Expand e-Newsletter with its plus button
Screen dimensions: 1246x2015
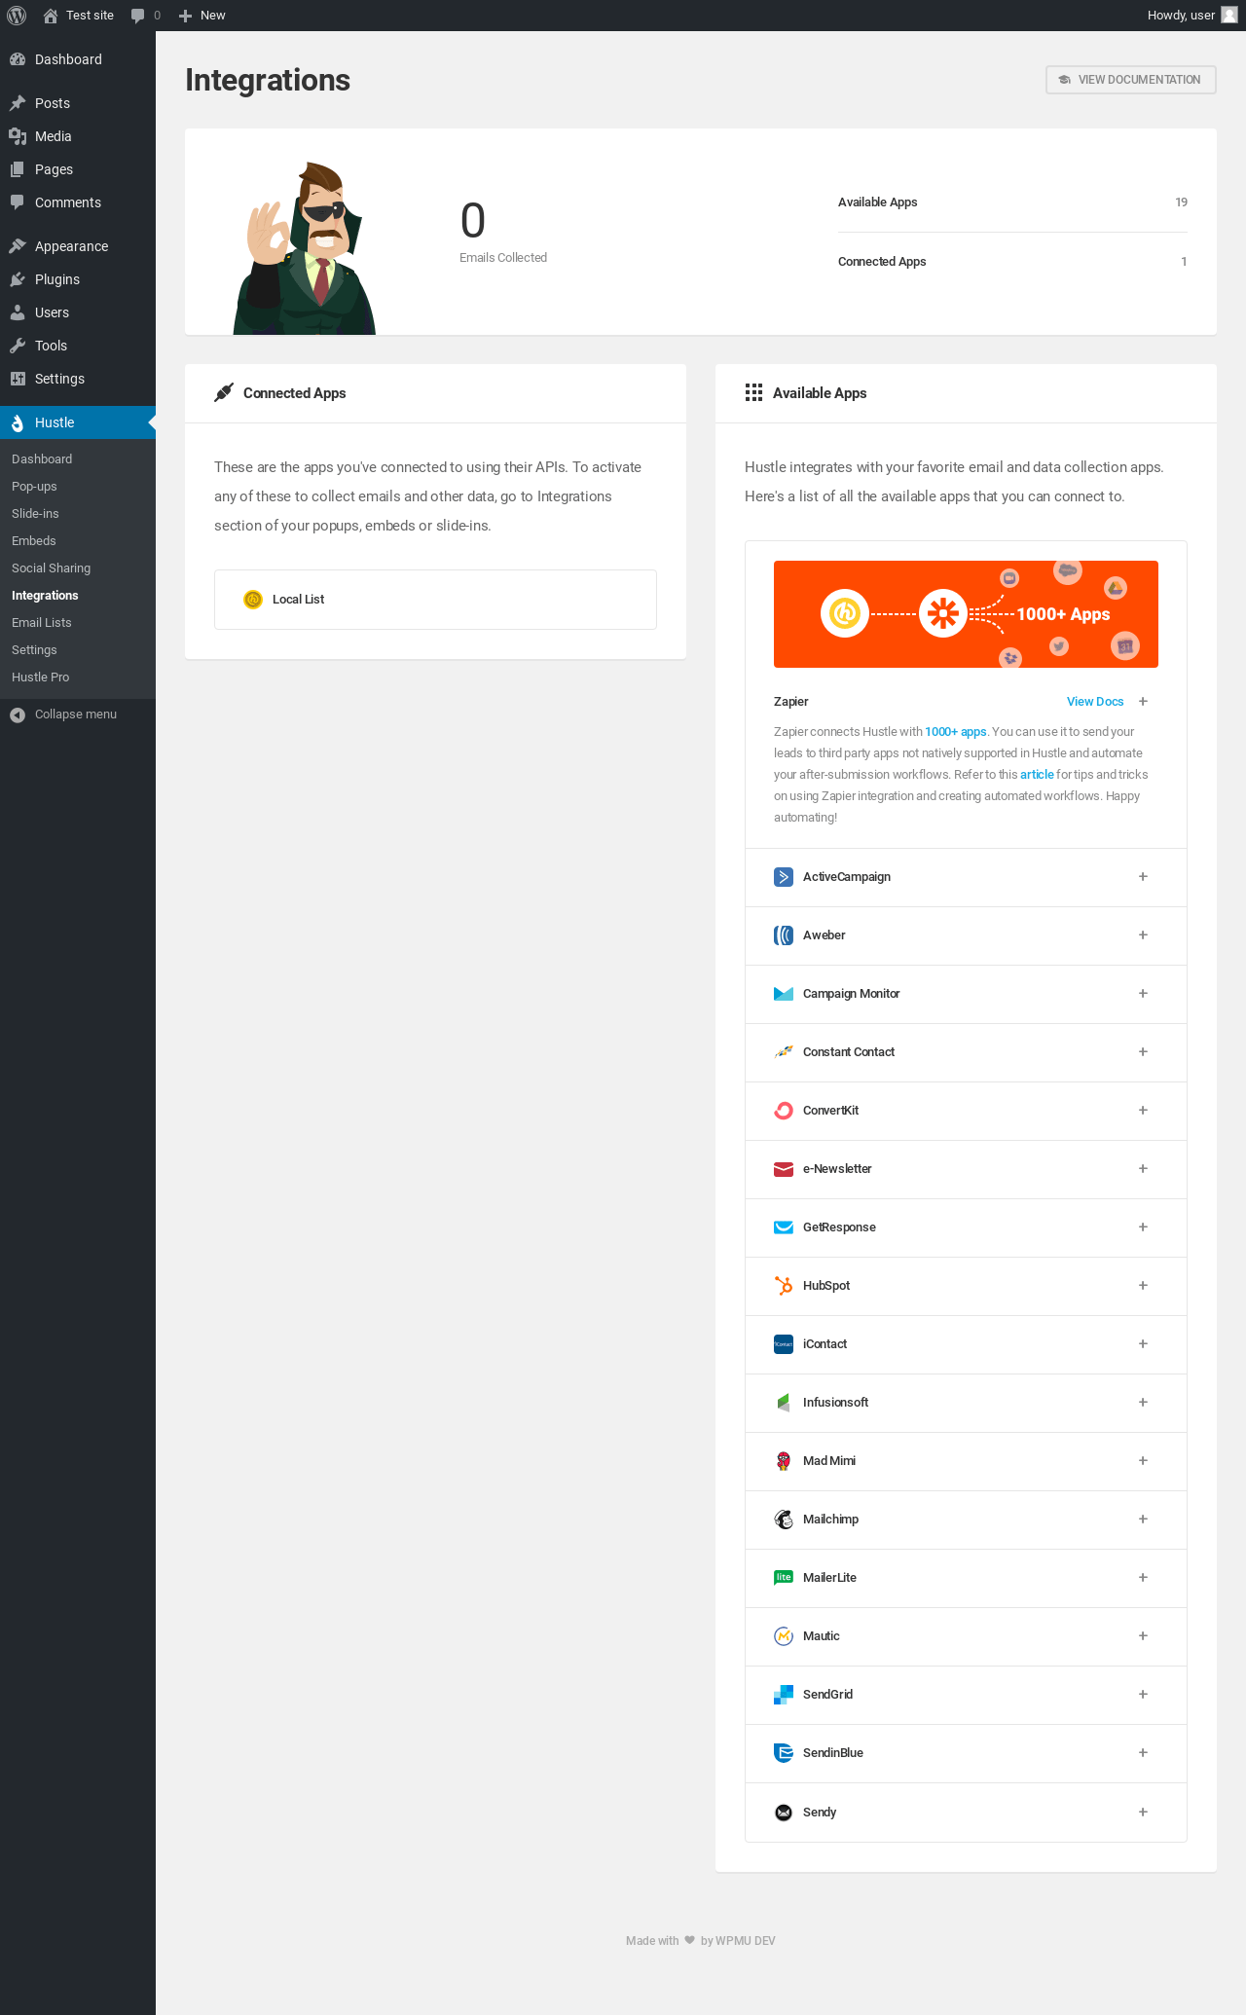[1143, 1169]
